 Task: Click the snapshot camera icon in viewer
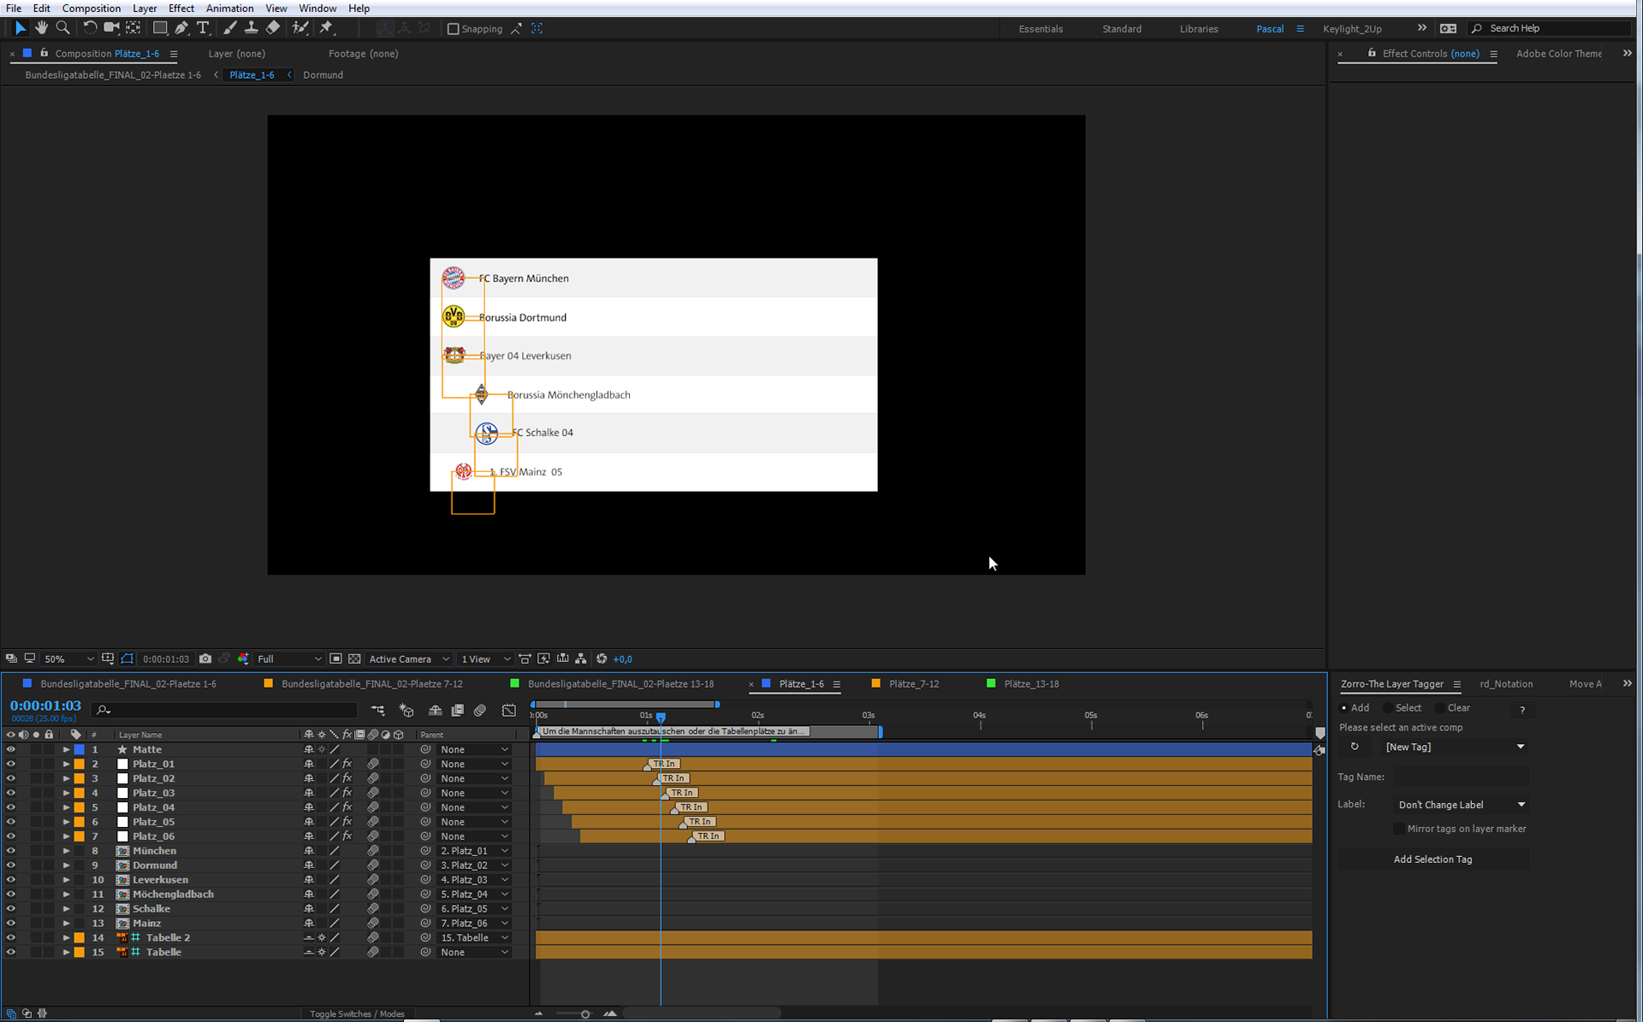click(x=205, y=659)
